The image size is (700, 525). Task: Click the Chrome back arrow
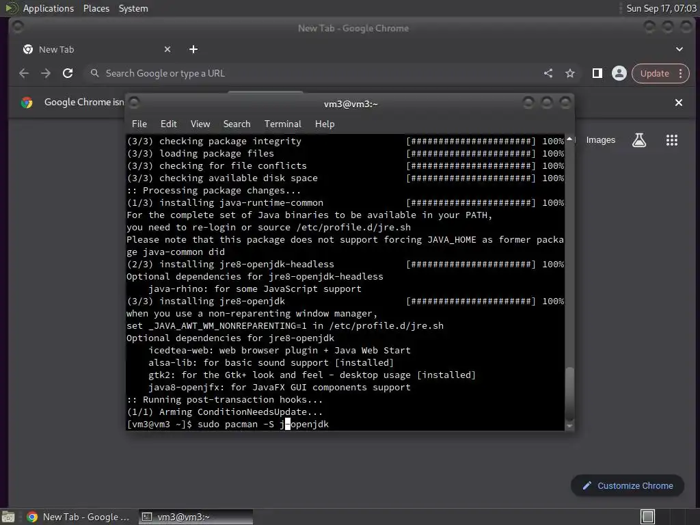24,73
